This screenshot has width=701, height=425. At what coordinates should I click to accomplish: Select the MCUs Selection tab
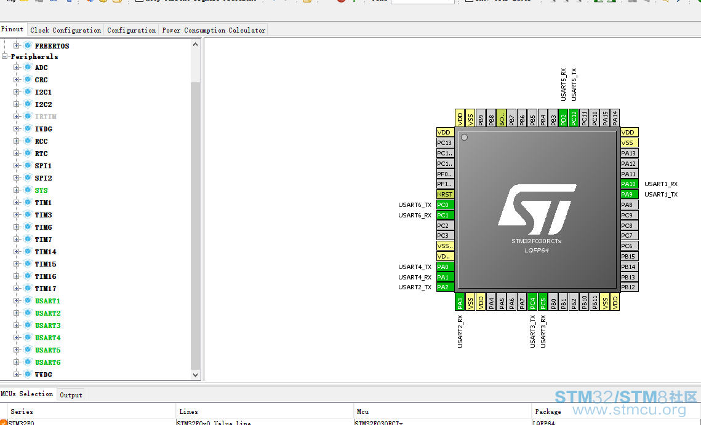coord(27,394)
